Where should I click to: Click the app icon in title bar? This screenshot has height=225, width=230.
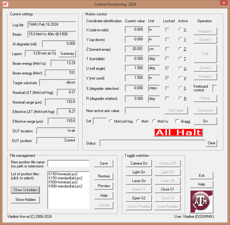point(6,4)
